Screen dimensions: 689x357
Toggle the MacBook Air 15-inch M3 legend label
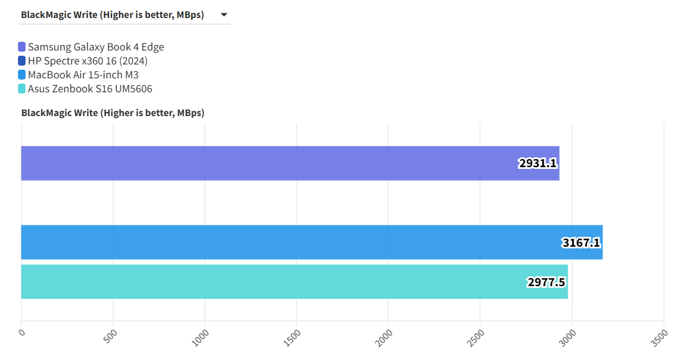click(83, 75)
